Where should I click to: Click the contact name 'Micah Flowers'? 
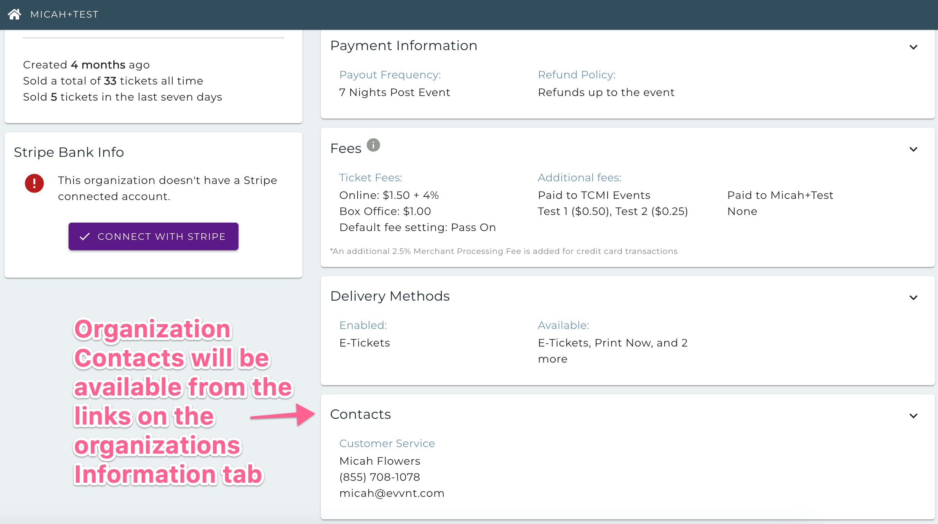coord(380,461)
